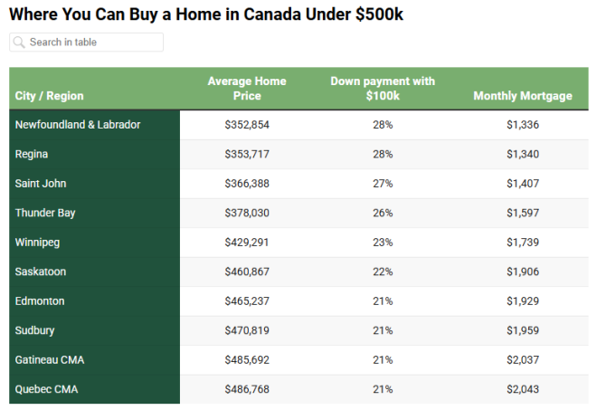Click Edmonton in the region column
Screen dimensions: 597x410
(x=39, y=301)
